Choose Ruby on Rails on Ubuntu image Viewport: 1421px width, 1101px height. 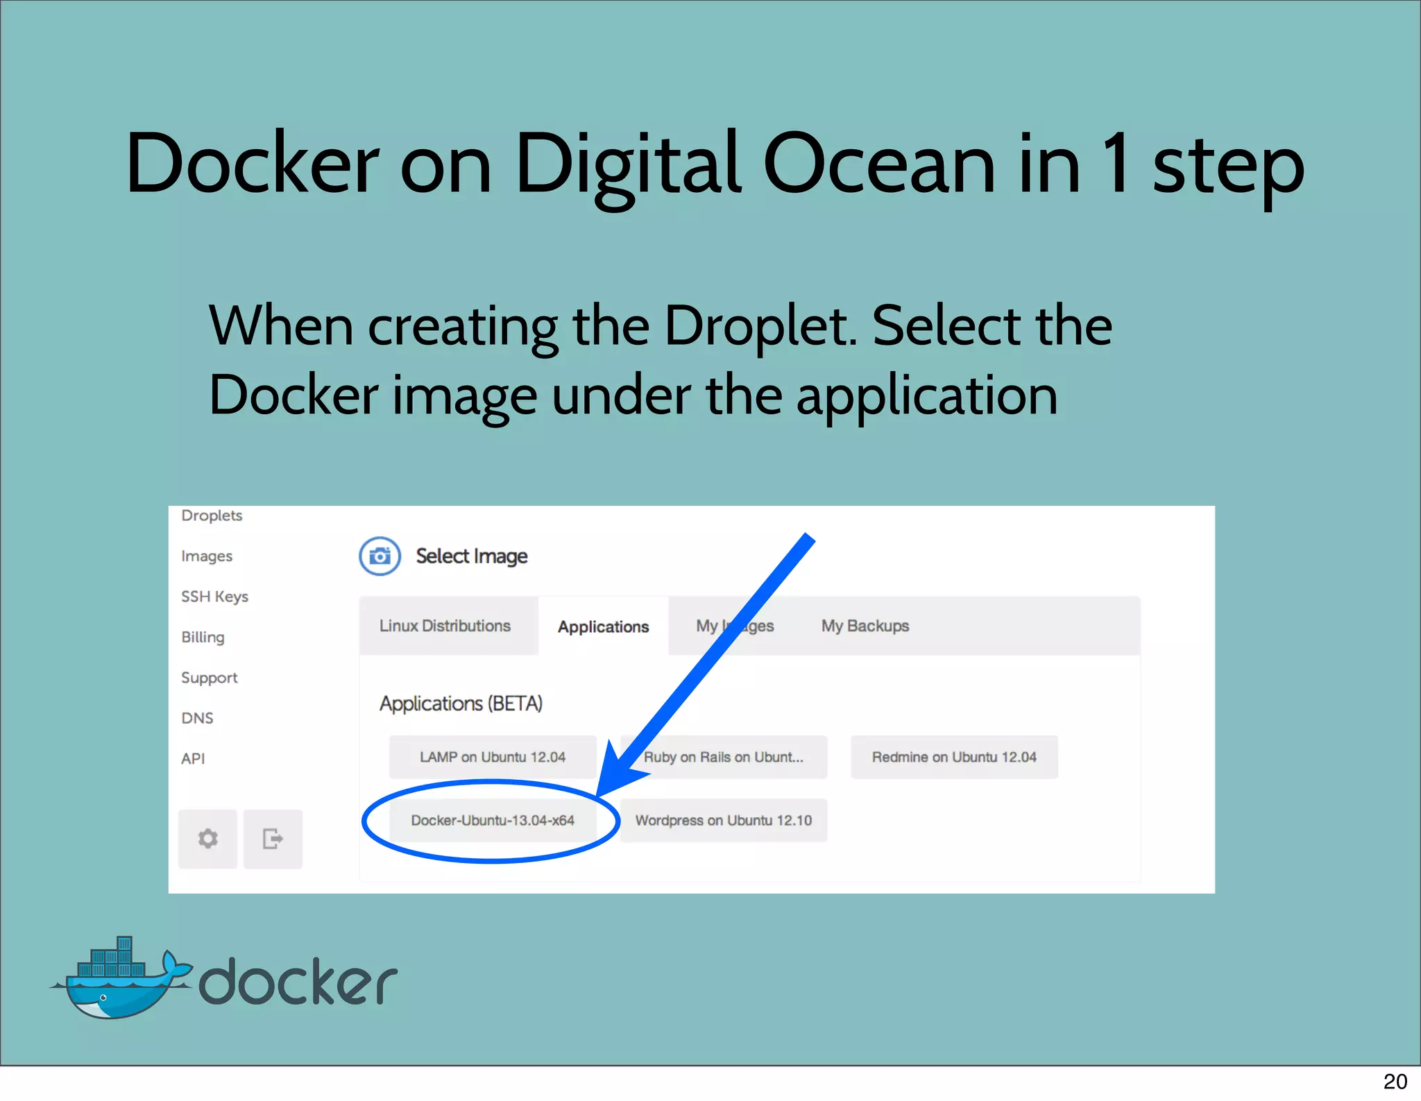click(724, 757)
